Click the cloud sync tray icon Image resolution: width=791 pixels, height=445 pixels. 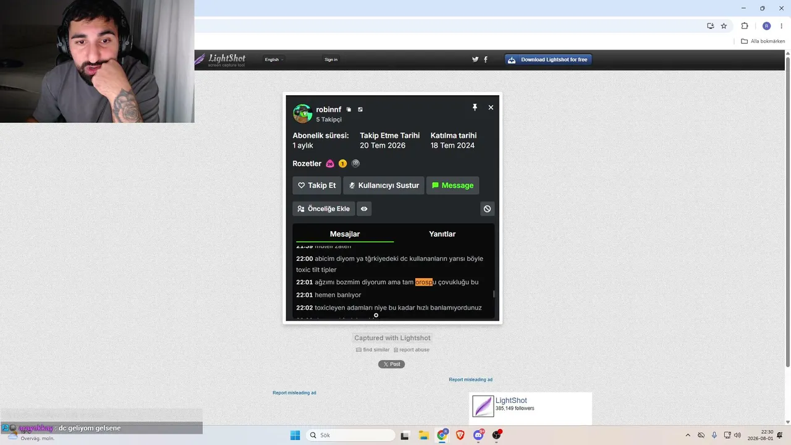pyautogui.click(x=701, y=435)
